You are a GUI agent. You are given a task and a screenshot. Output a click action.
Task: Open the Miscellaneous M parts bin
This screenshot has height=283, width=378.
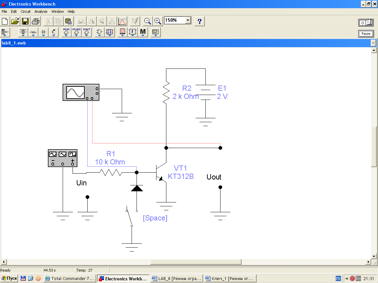coord(143,32)
